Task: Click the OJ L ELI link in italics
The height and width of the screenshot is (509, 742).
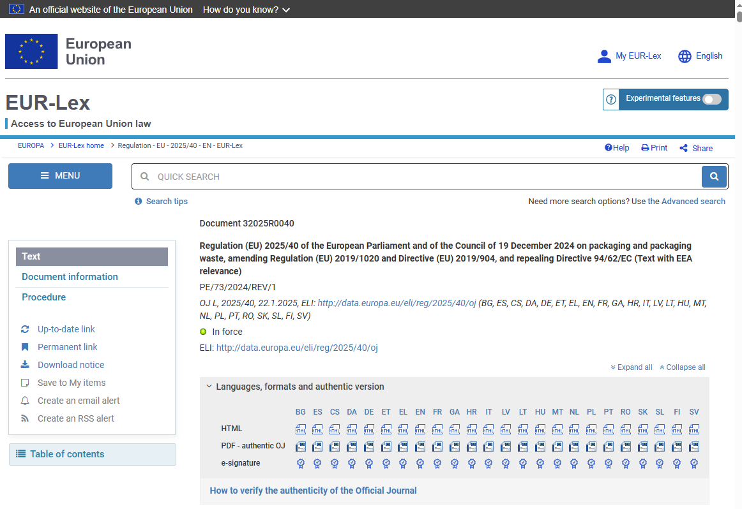Action: pyautogui.click(x=397, y=304)
